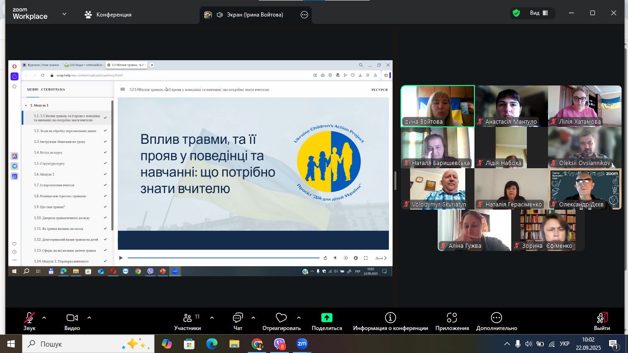Viewport: 628px width, 353px height.
Task: Select the Конференция tab
Action: [x=108, y=15]
